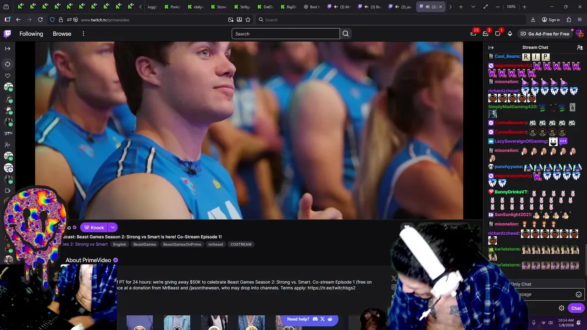This screenshot has height=330, width=587.
Task: Click the Twitch search magnifier button
Action: click(346, 34)
